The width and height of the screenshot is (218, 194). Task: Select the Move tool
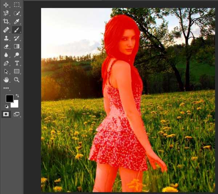(x=6, y=5)
